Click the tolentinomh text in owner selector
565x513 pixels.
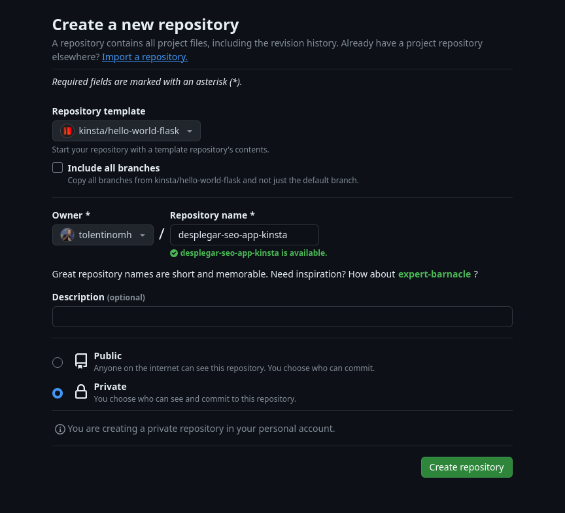click(x=105, y=235)
